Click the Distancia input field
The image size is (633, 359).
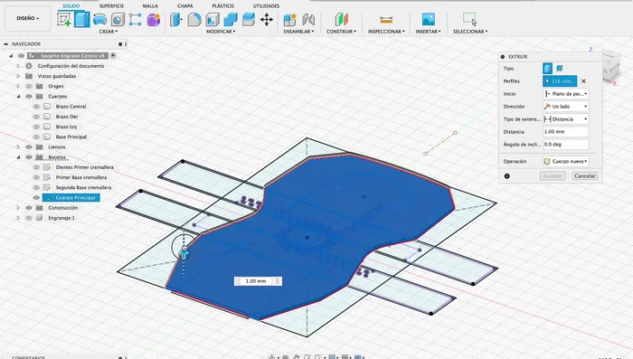pyautogui.click(x=565, y=132)
